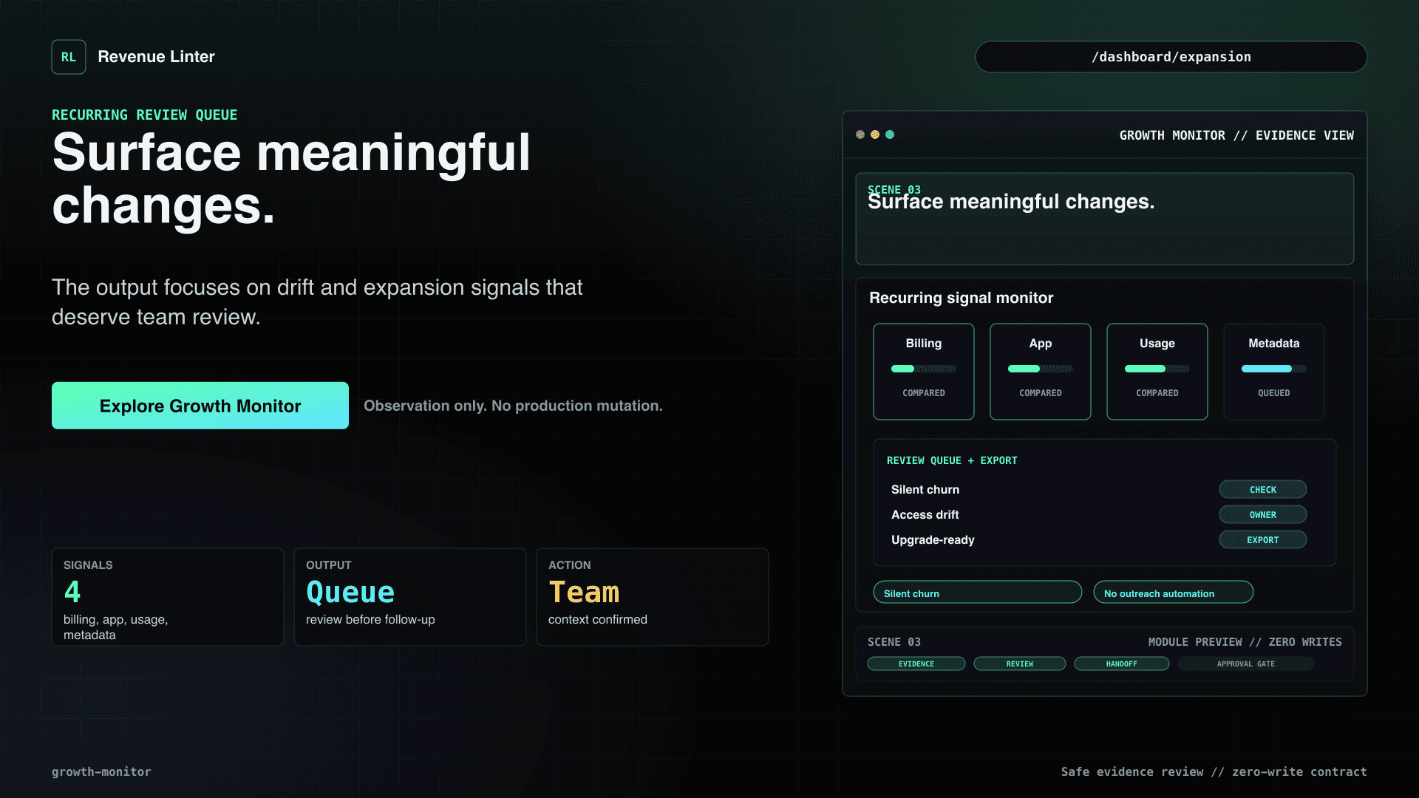Viewport: 1419px width, 798px height.
Task: Open the Signals stat card
Action: pyautogui.click(x=168, y=597)
